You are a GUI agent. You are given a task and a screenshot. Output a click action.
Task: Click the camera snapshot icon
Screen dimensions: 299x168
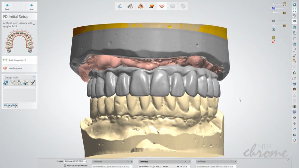point(294,106)
